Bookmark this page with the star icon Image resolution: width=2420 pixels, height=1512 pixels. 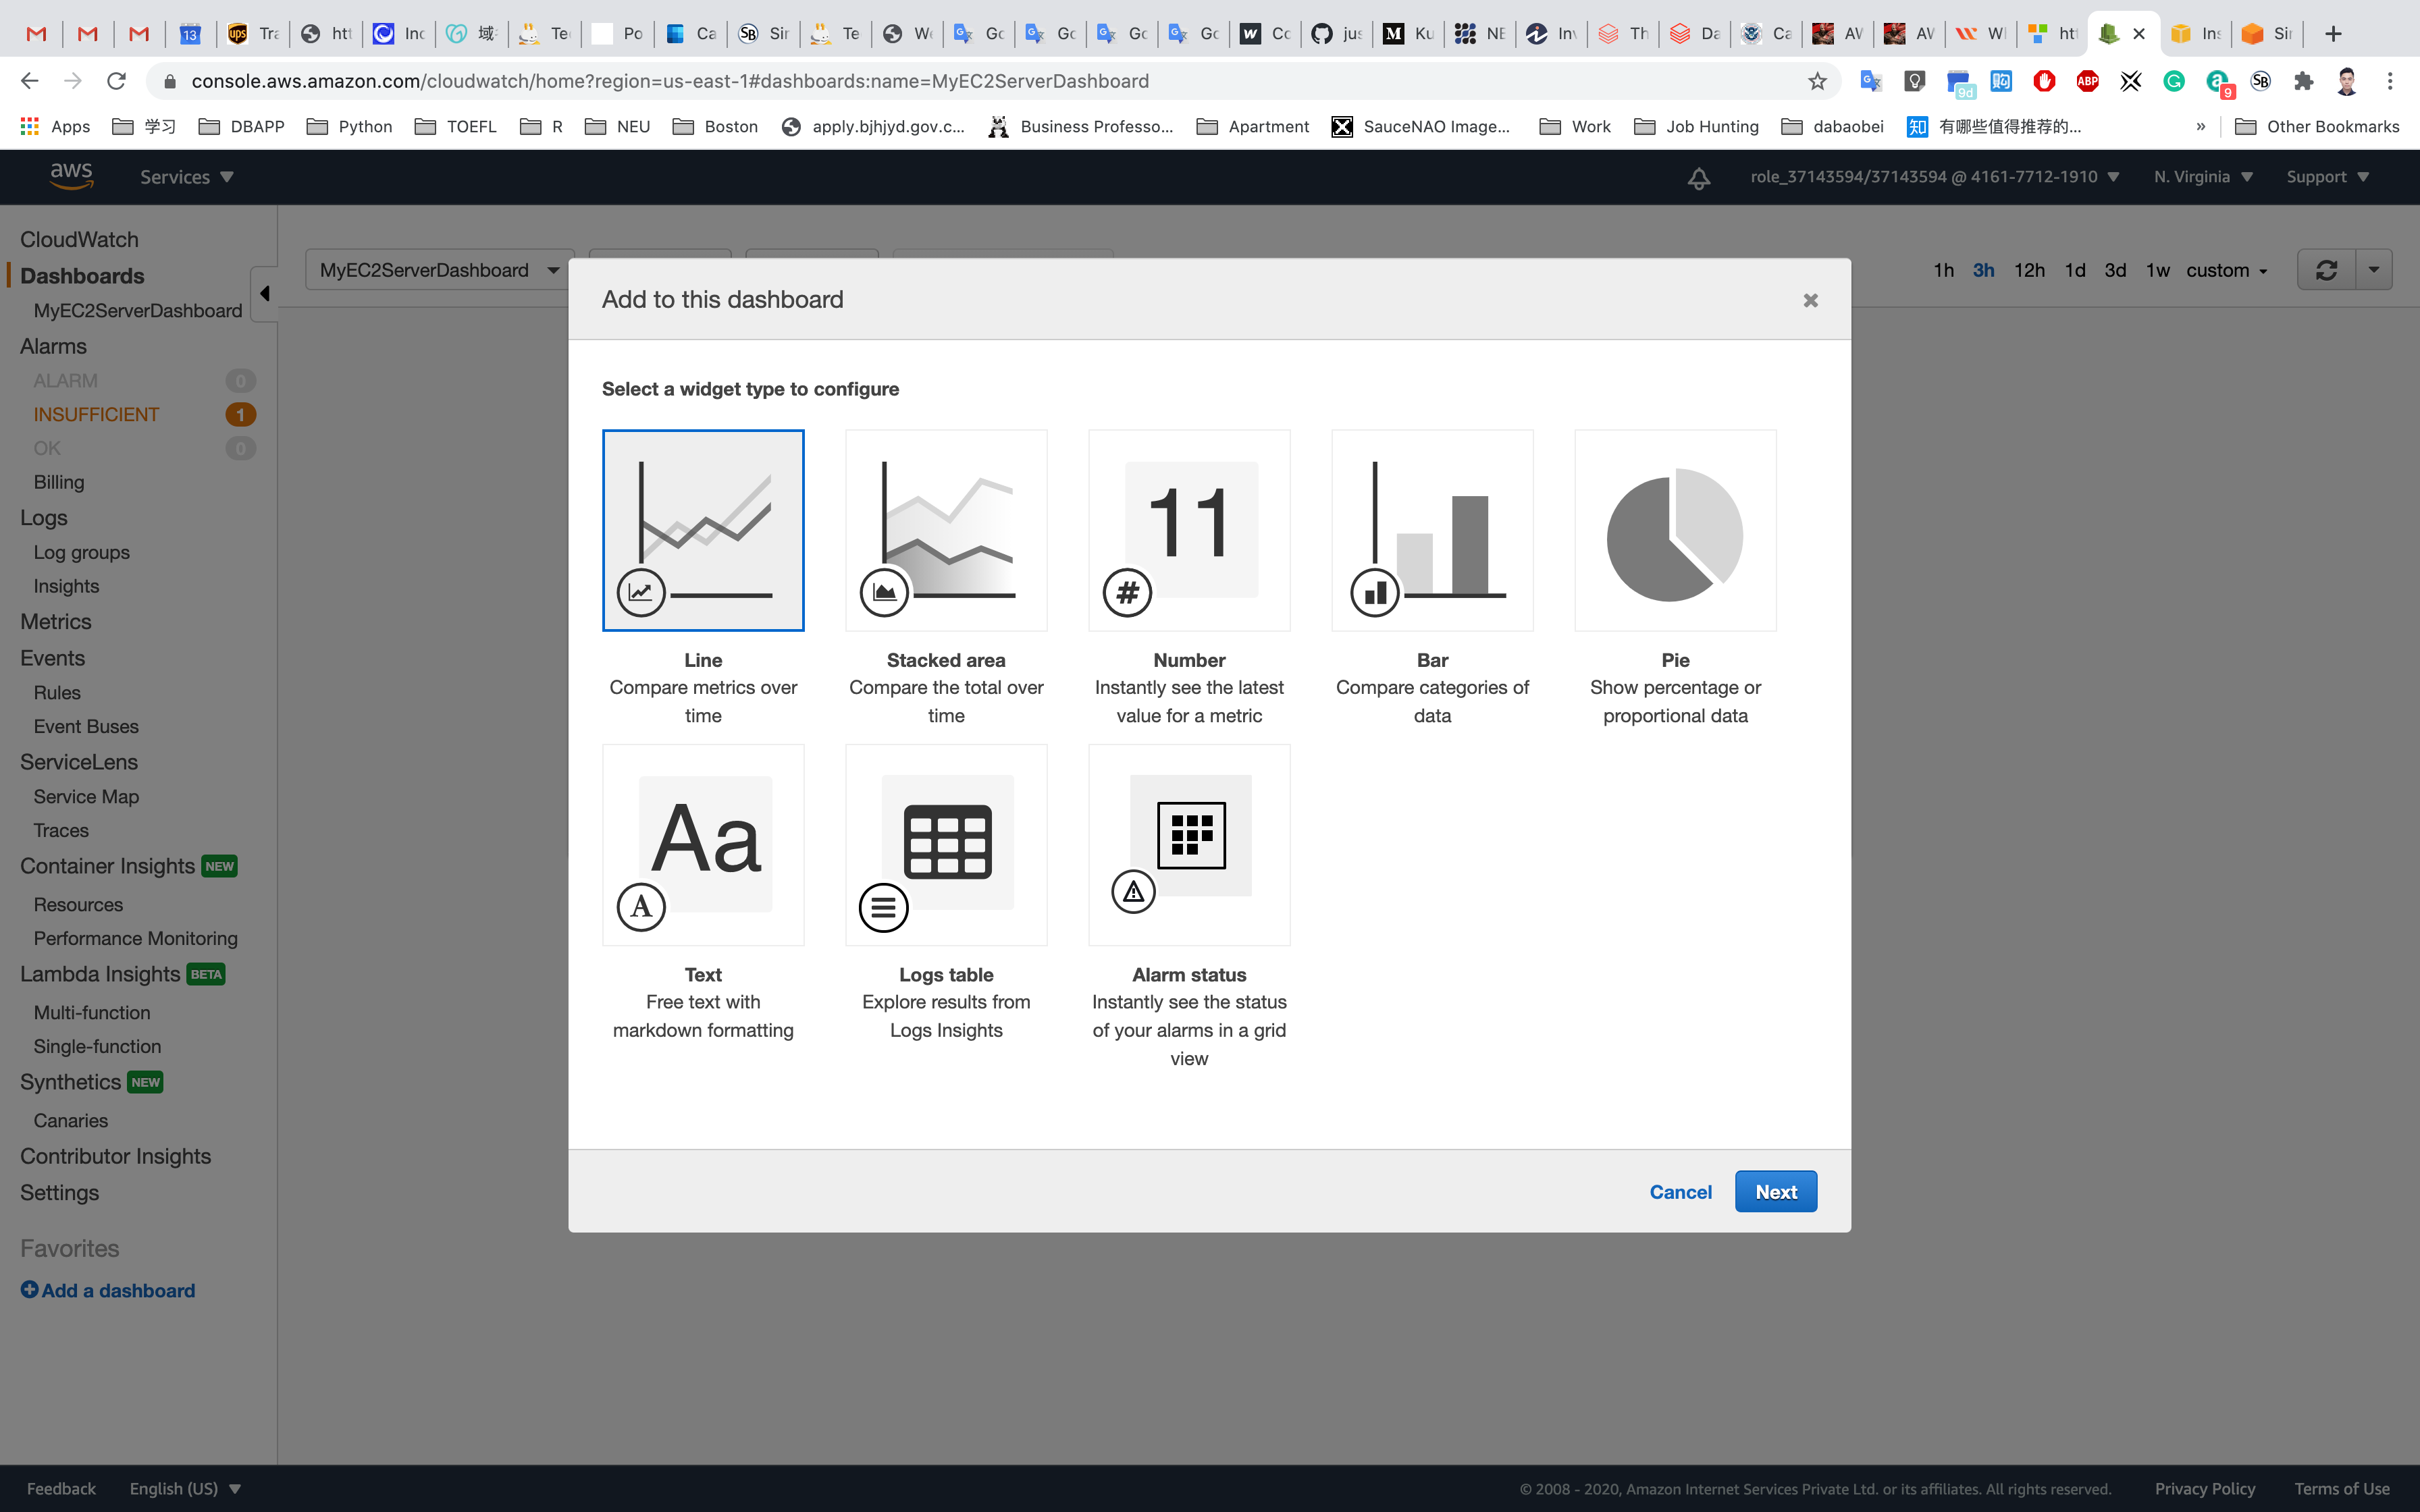(1817, 81)
